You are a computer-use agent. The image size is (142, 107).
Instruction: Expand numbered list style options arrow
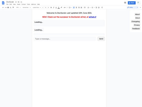90,7
